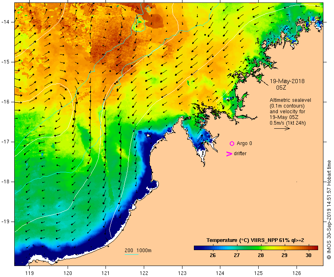The height and width of the screenshot is (277, 334).
Task: Click the 'drifter' legend label
Action: click(240, 154)
